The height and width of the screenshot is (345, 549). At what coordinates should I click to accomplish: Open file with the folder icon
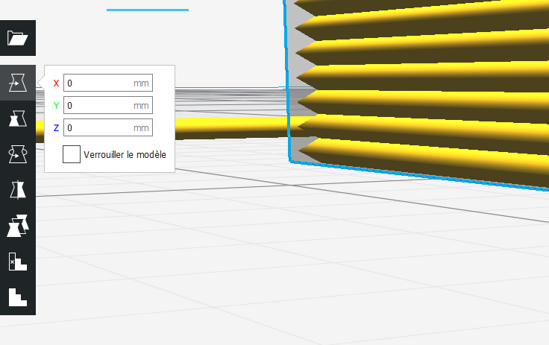coord(17,38)
